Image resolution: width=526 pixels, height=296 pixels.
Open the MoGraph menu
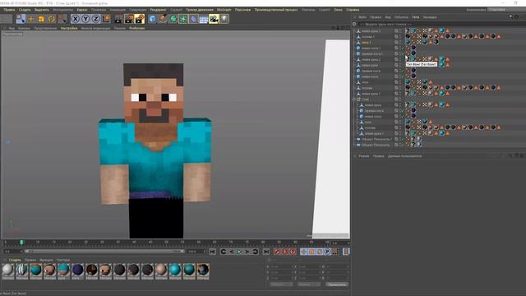(x=224, y=10)
